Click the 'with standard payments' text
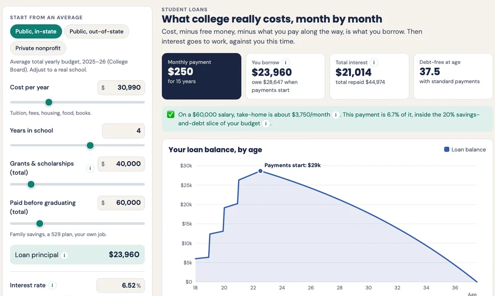Viewport: 495px width, 296px height. 449,81
